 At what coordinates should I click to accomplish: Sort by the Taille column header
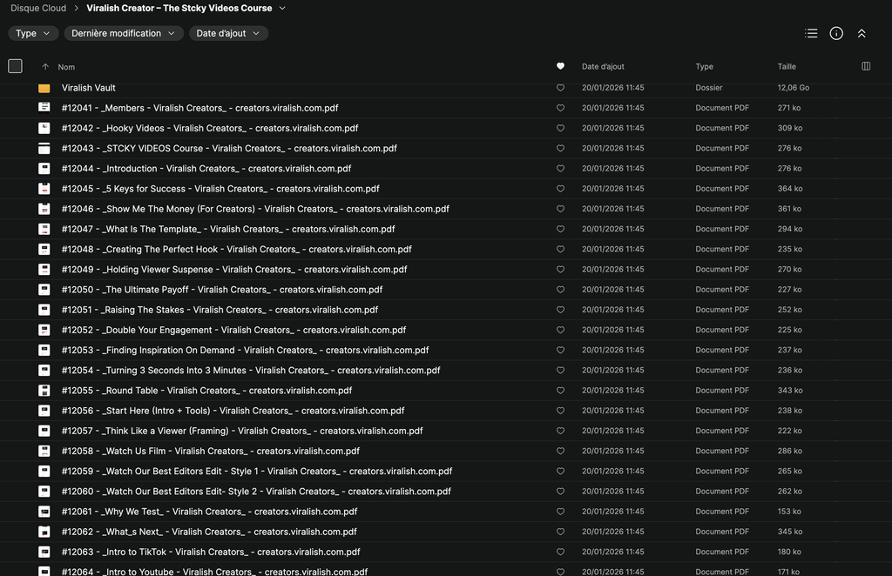(x=787, y=66)
